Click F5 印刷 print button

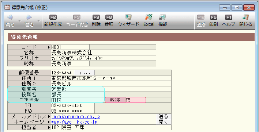[213, 21]
